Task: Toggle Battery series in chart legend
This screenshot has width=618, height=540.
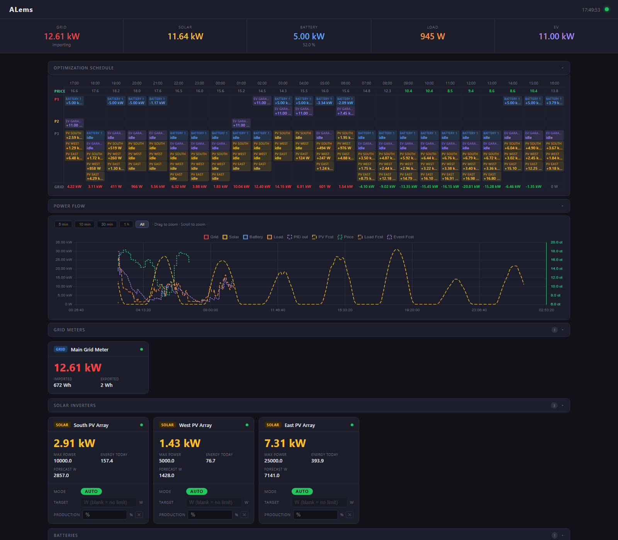Action: point(253,237)
